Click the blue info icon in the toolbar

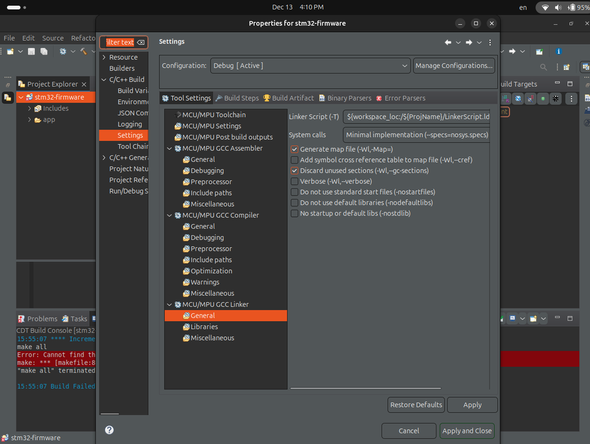click(x=559, y=51)
